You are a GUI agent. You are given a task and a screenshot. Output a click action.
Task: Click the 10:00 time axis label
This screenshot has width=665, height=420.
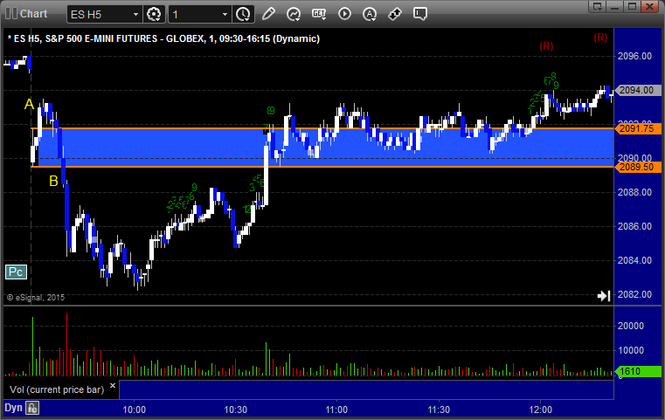[x=134, y=410]
